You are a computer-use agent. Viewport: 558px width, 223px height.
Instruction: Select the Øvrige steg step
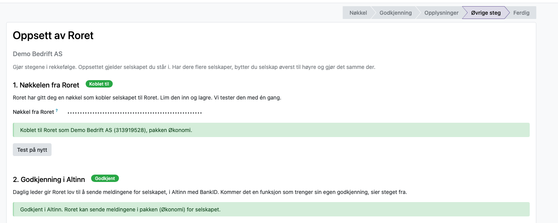point(486,13)
